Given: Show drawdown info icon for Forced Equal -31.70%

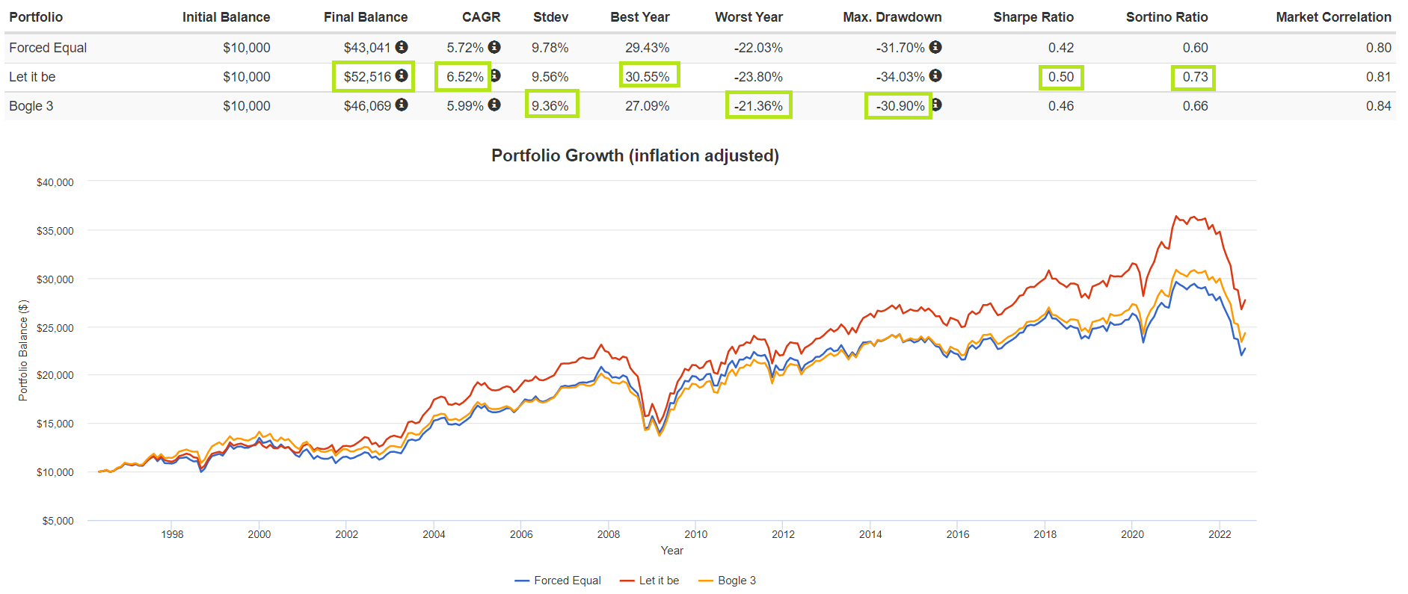Looking at the screenshot, I should click(x=935, y=47).
